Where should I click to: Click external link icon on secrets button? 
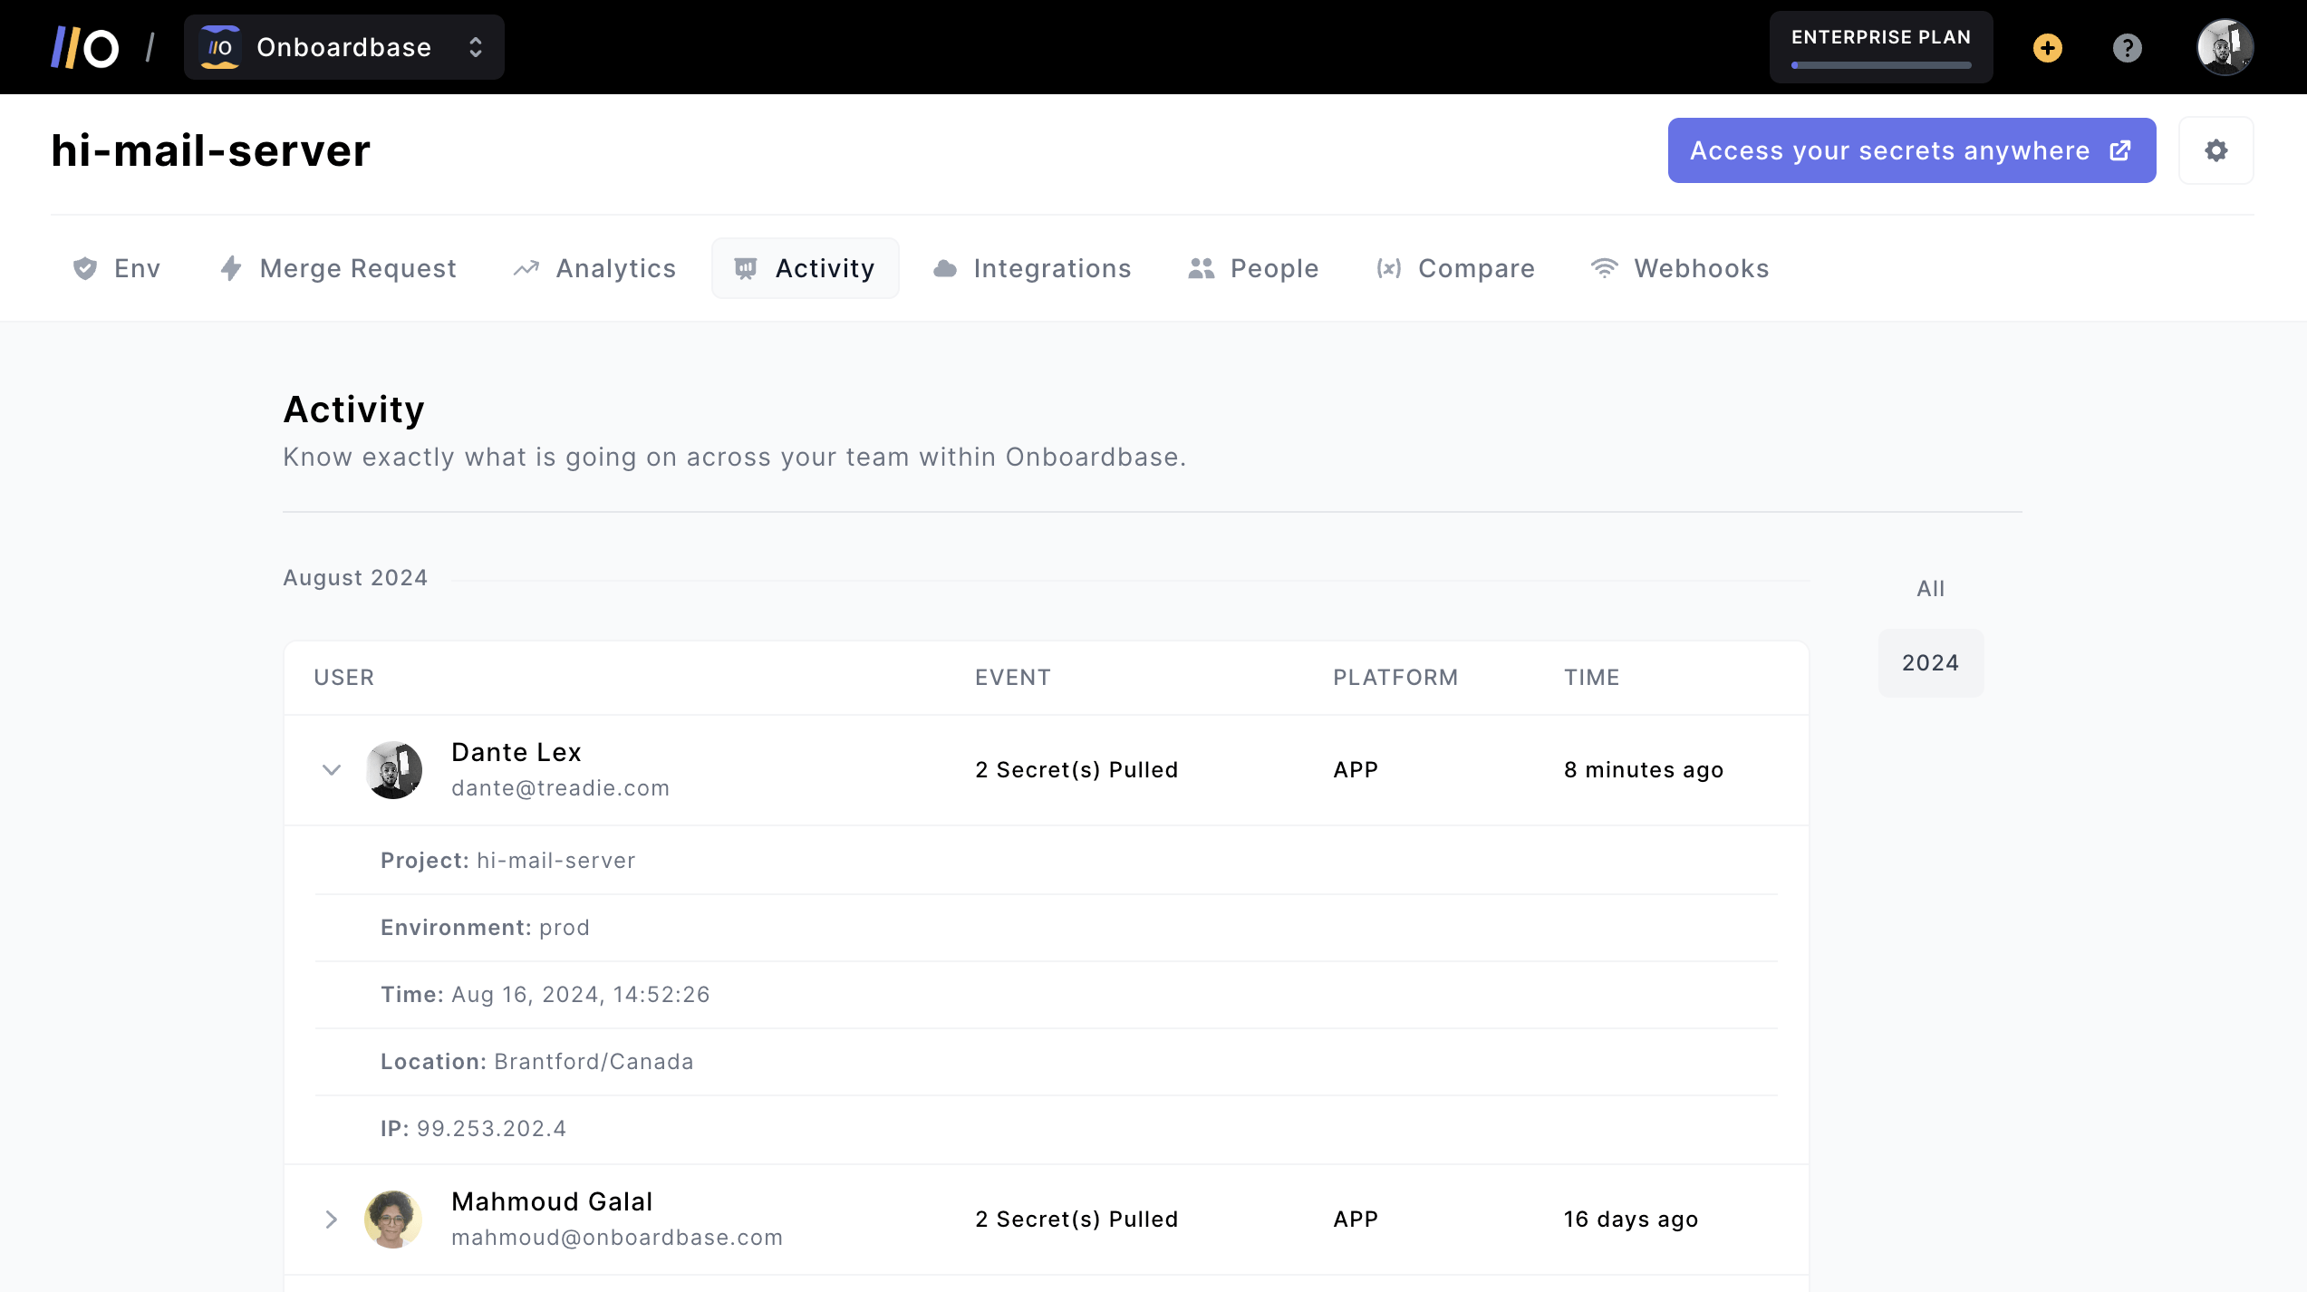tap(2120, 150)
